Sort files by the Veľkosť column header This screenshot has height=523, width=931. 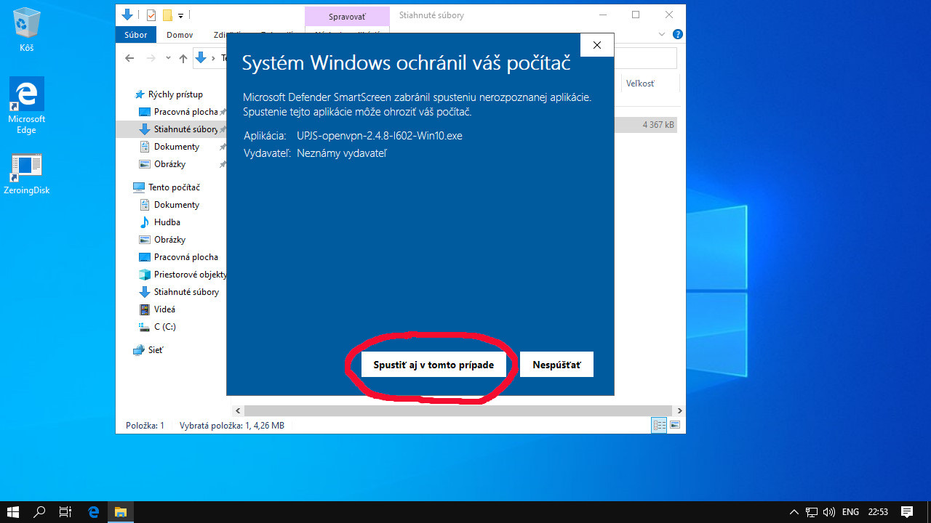[x=640, y=84]
